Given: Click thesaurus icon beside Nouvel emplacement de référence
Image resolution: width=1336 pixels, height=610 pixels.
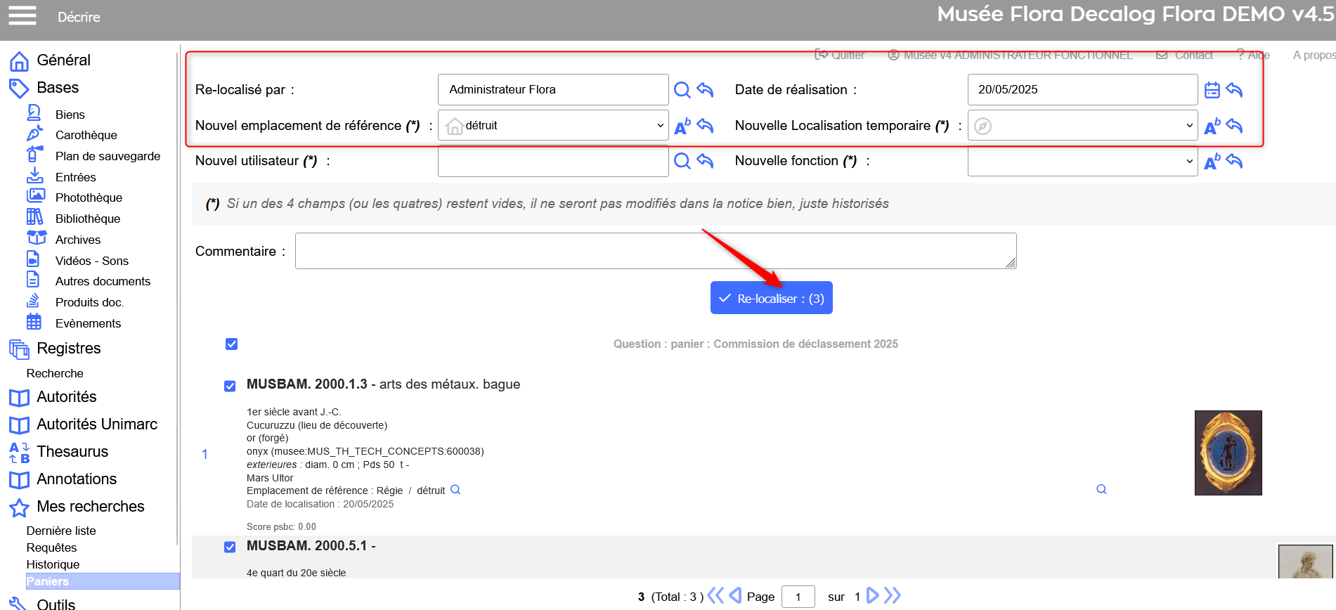Looking at the screenshot, I should [x=682, y=126].
